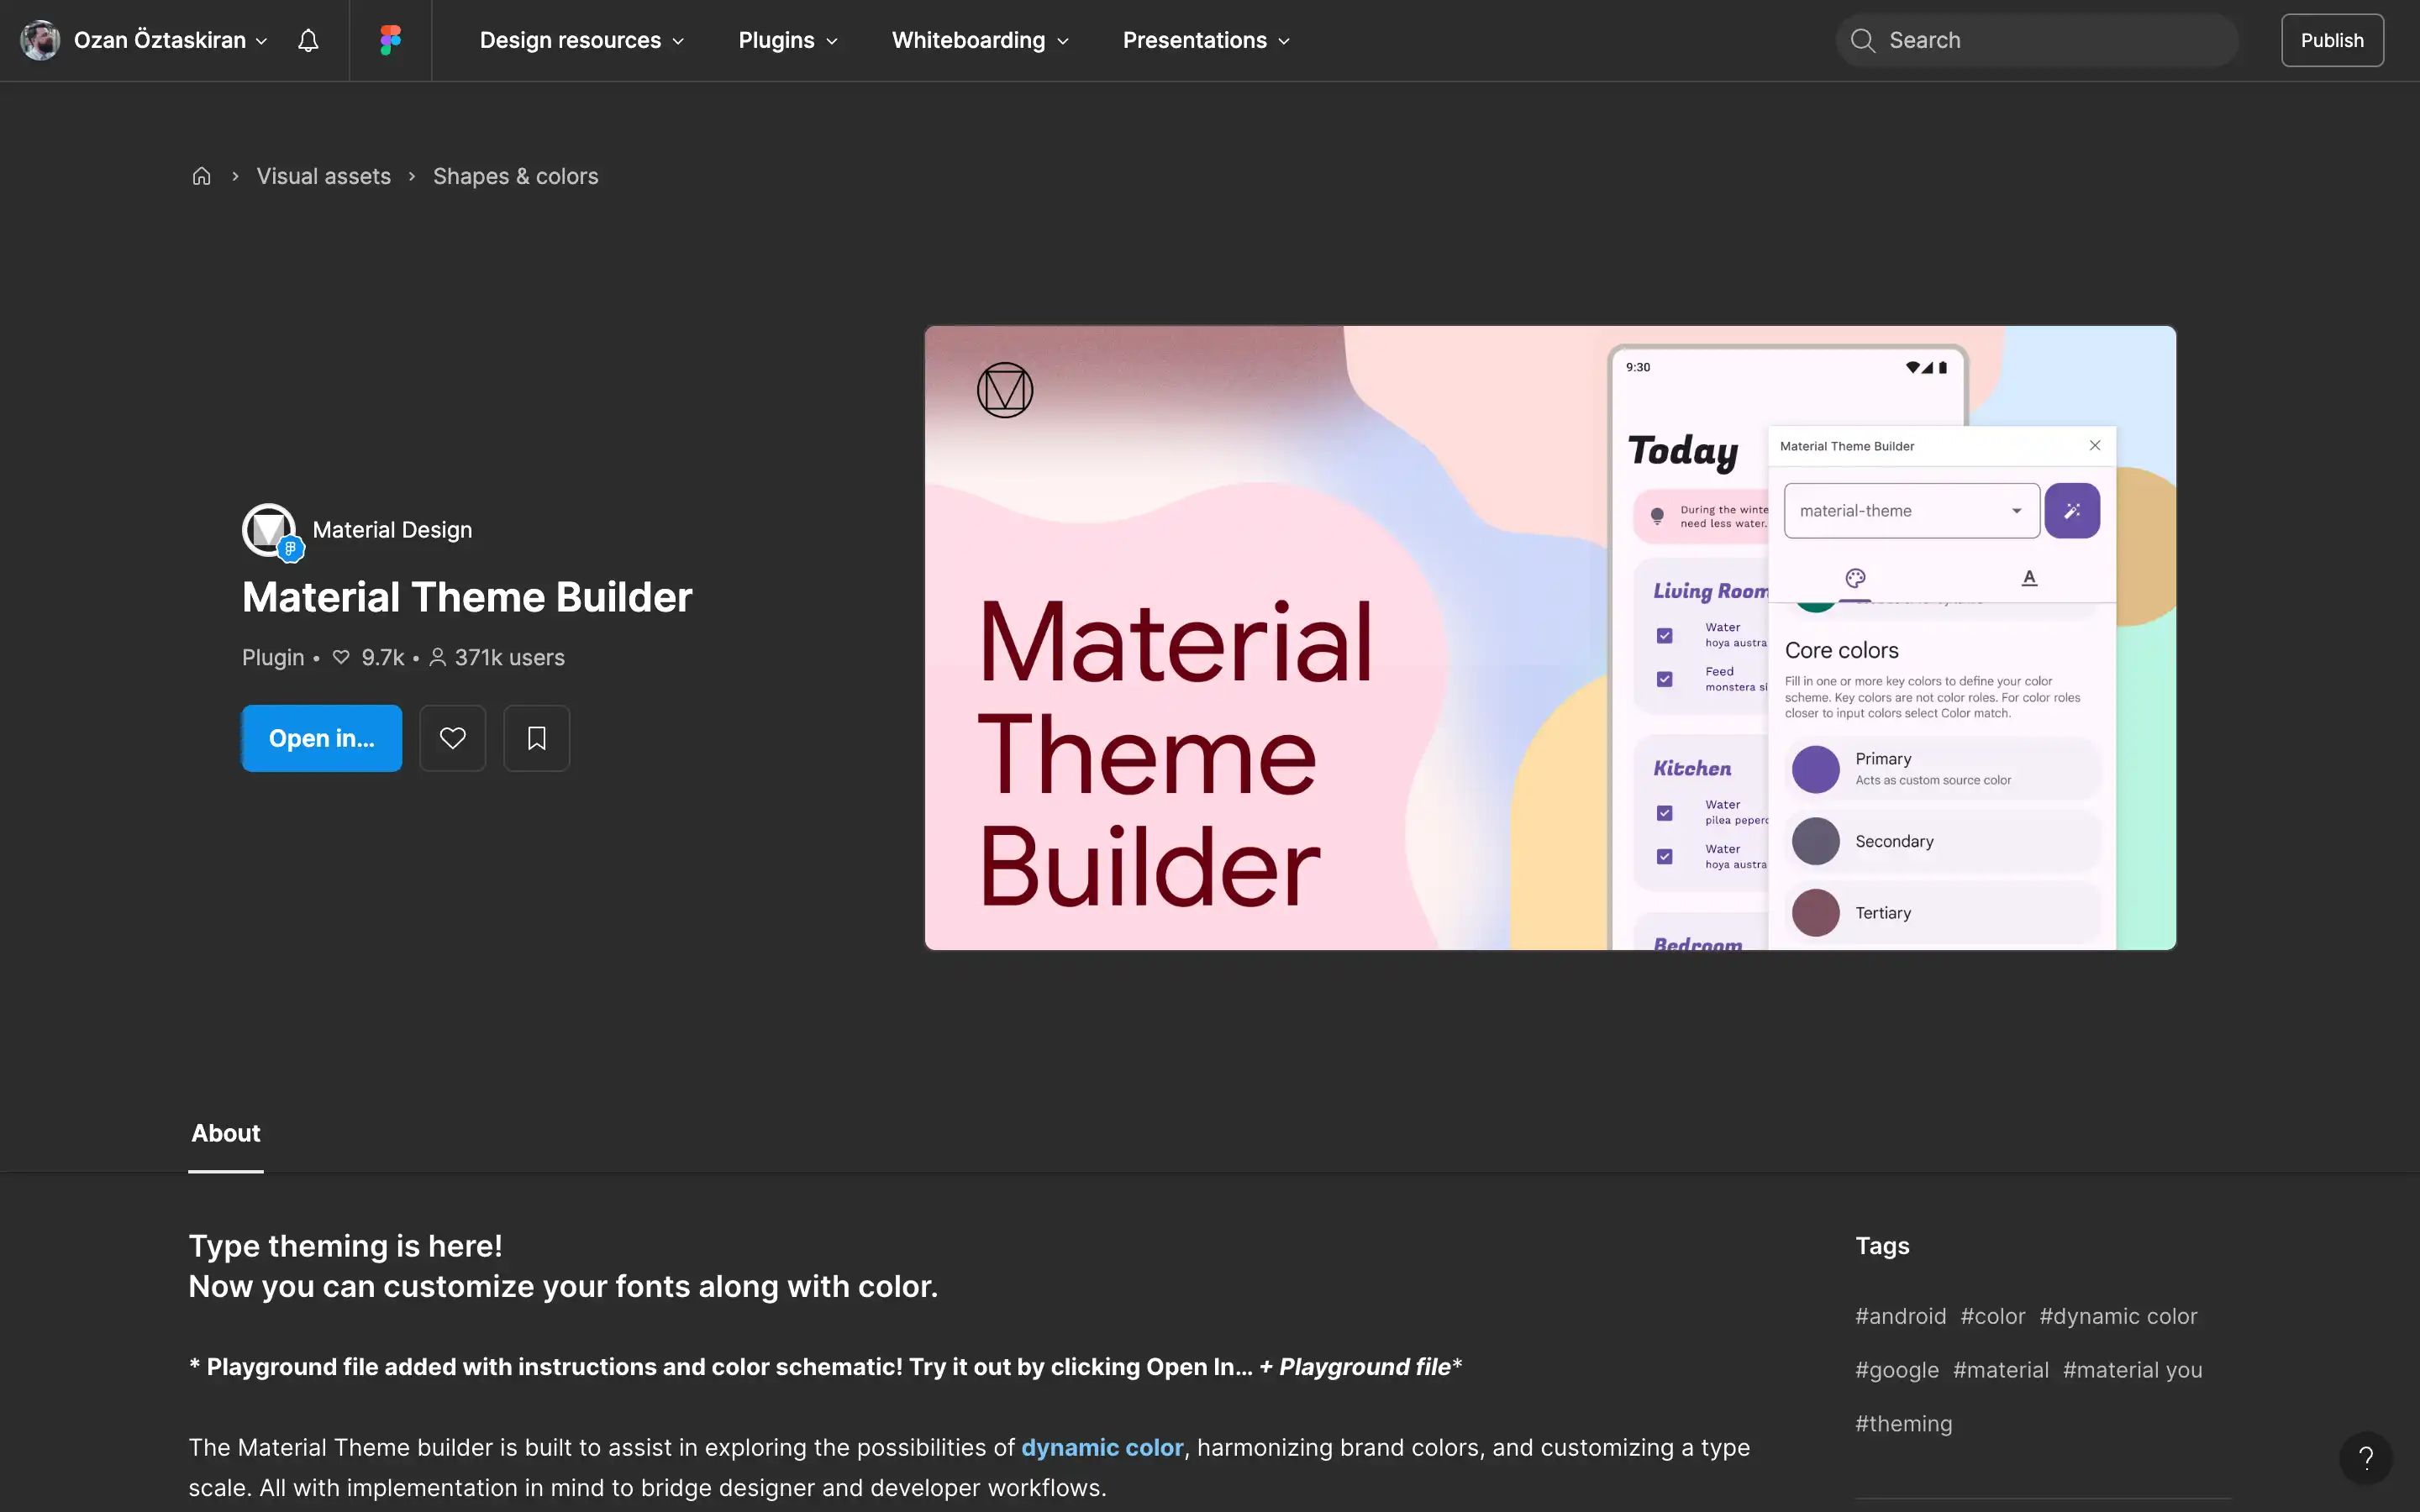The image size is (2420, 1512).
Task: Click the #material you tag
Action: click(2133, 1370)
